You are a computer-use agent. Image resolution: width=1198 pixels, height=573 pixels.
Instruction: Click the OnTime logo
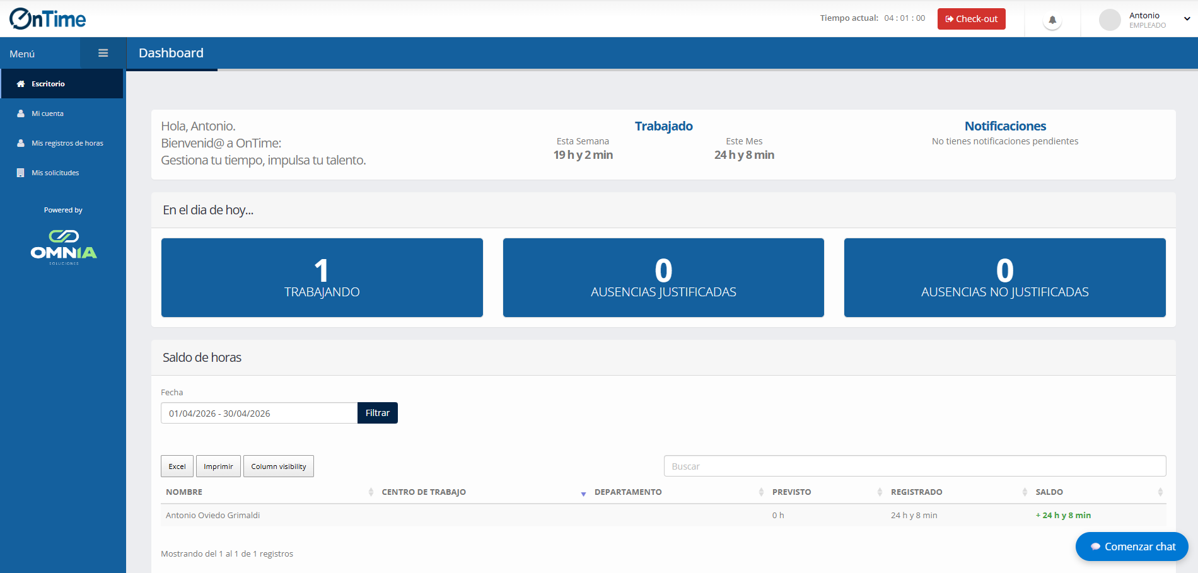click(x=48, y=19)
